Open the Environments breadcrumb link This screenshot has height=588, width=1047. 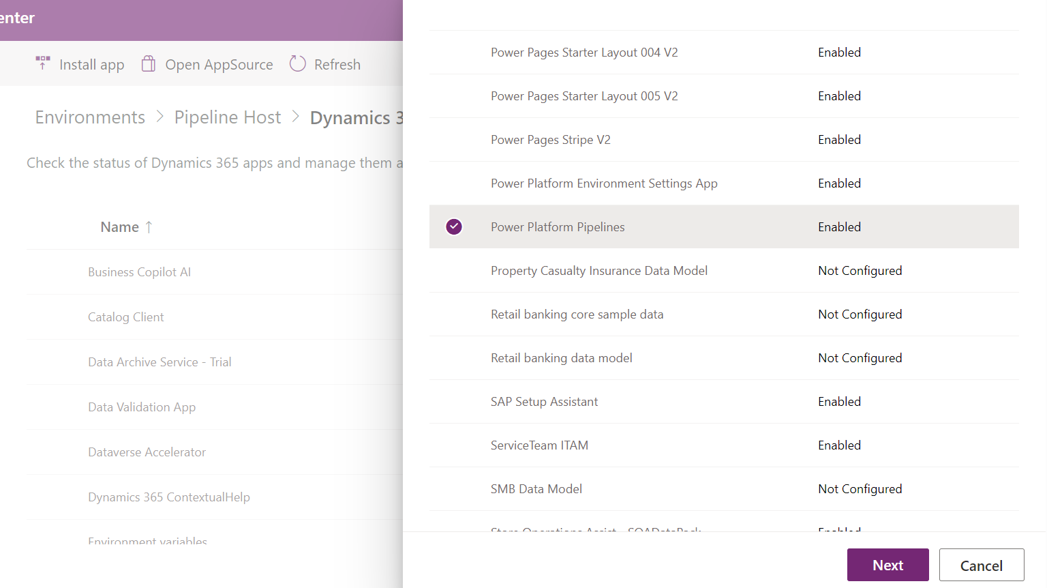[x=89, y=117]
